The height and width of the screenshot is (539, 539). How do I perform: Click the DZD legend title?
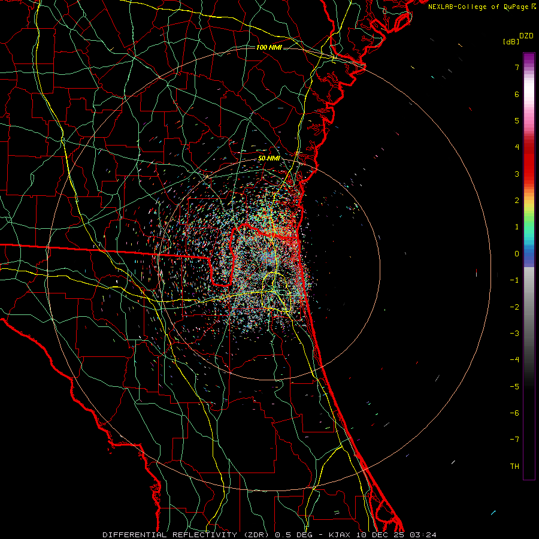[526, 36]
